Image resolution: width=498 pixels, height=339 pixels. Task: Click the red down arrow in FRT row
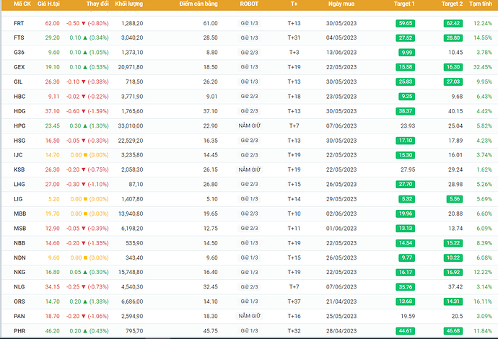click(84, 23)
